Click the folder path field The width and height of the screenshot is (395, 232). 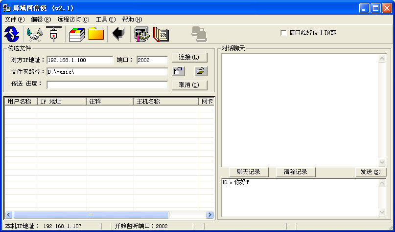tap(107, 72)
